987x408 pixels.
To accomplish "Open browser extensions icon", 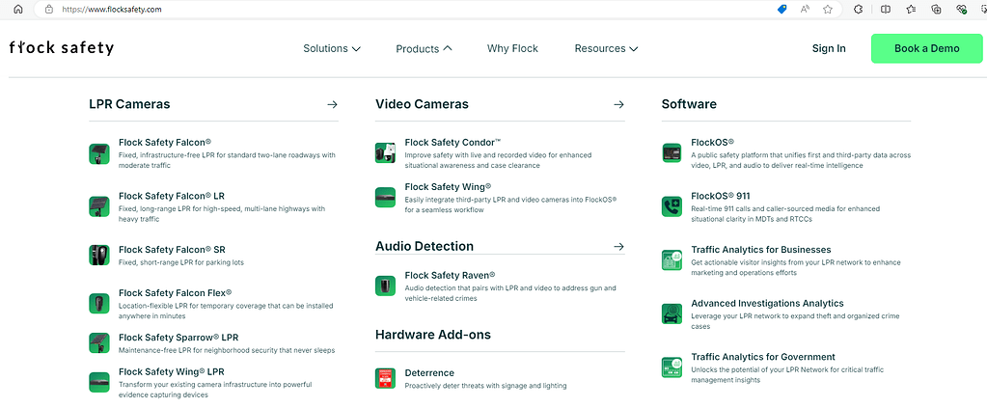I will [858, 10].
